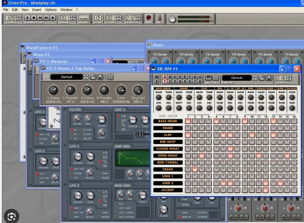Click the Length stepper arrows in toolbar

coord(138,18)
